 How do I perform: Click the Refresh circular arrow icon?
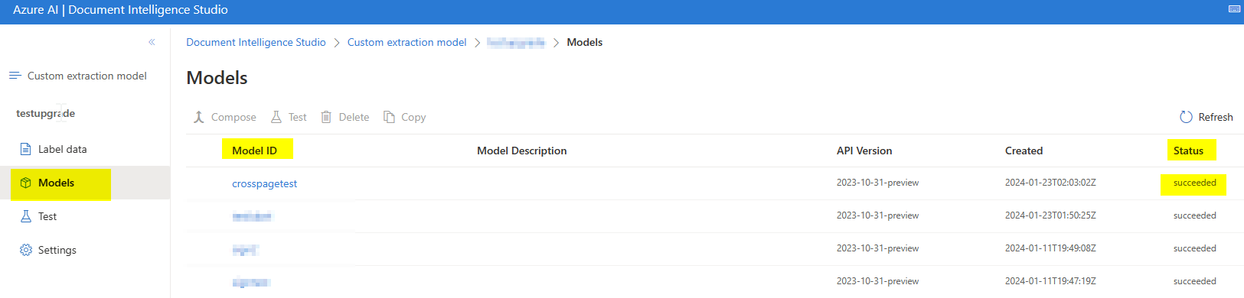pos(1186,117)
